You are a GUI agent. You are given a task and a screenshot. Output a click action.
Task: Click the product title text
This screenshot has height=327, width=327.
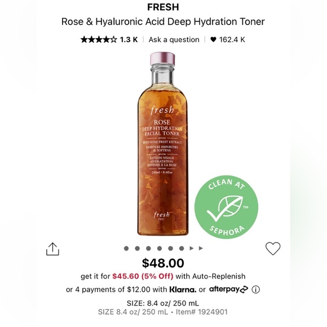click(x=163, y=21)
